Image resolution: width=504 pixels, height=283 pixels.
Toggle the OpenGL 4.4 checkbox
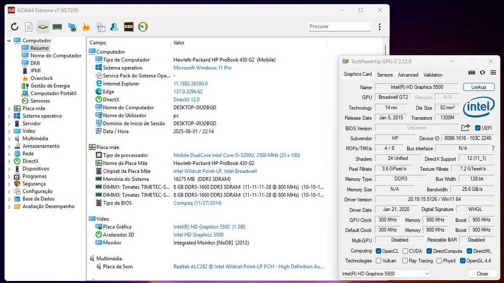[463, 260]
